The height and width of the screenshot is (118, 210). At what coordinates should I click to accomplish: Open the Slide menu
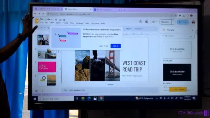coord(72,23)
